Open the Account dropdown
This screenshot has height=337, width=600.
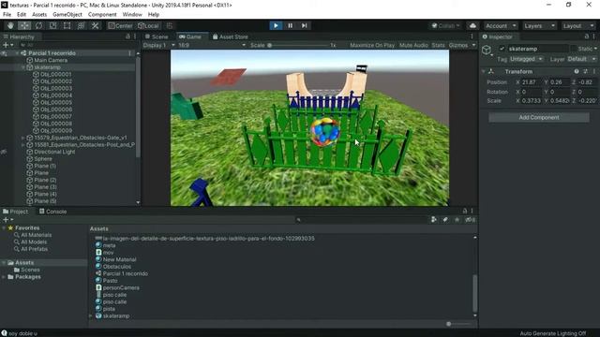[x=501, y=25]
